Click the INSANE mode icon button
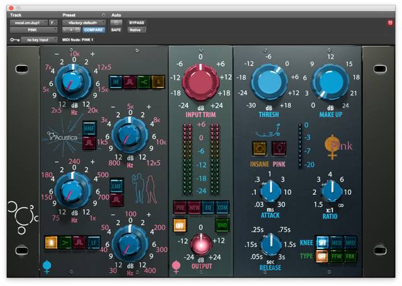The width and height of the screenshot is (402, 286). pos(259,148)
